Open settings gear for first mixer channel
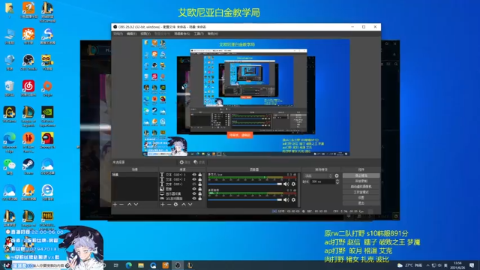This screenshot has width=480, height=270. (x=293, y=184)
